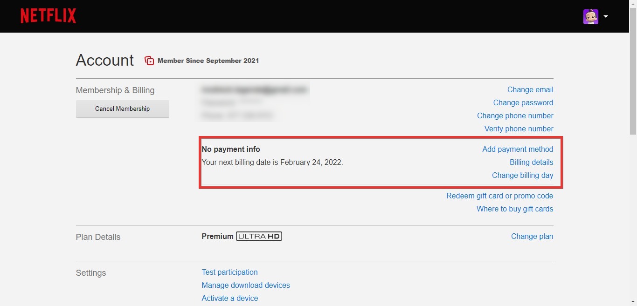
Task: Click Activate a device
Action: (229, 298)
